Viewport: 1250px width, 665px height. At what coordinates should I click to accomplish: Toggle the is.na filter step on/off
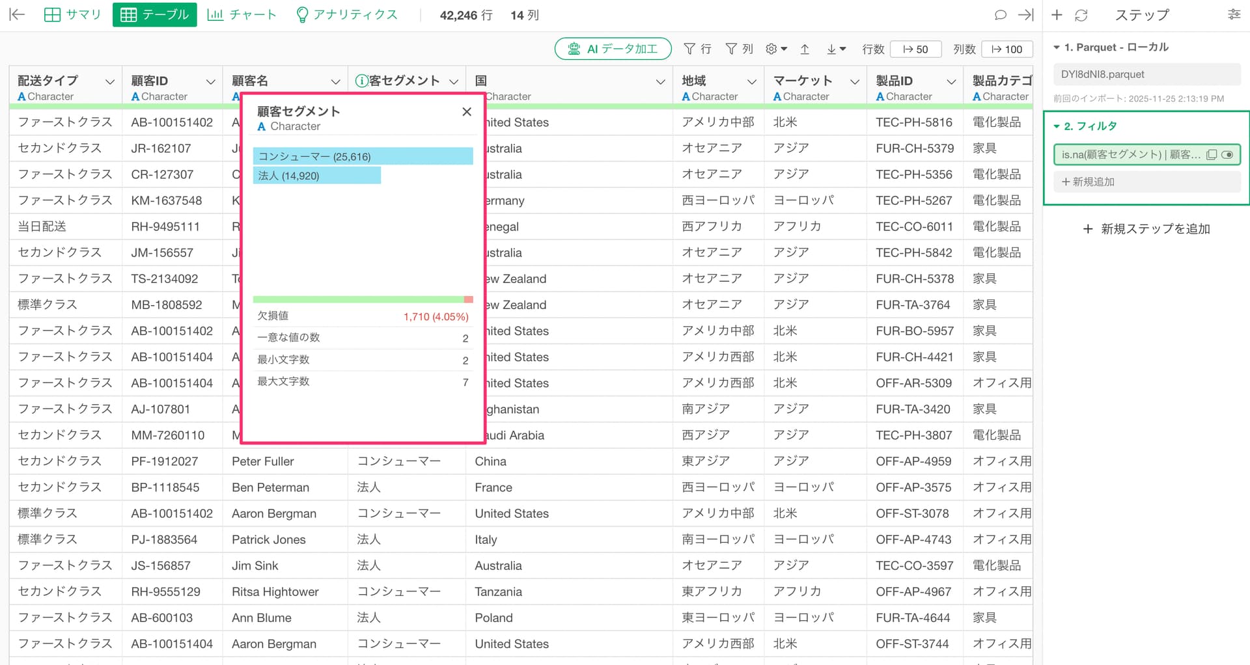(1227, 155)
